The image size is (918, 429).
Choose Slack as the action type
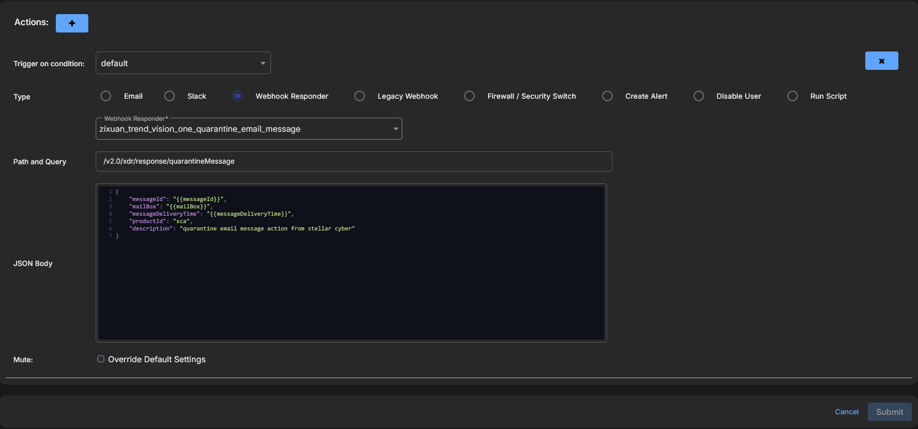point(170,96)
